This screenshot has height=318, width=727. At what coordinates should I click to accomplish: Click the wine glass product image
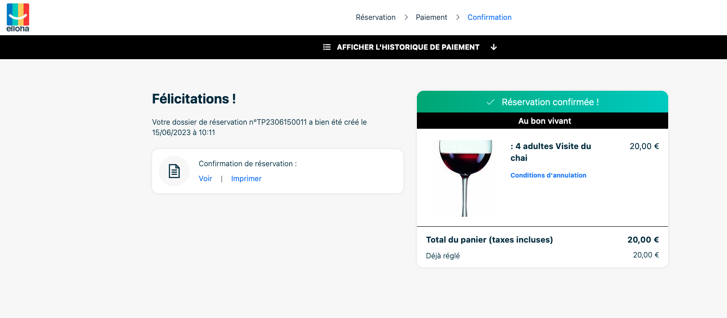pos(465,178)
